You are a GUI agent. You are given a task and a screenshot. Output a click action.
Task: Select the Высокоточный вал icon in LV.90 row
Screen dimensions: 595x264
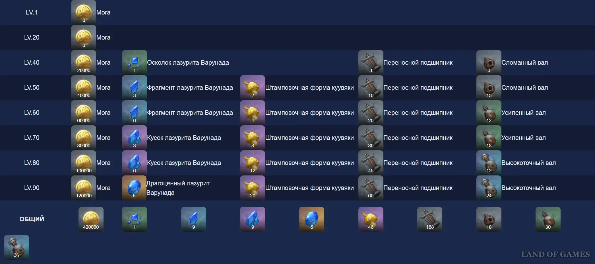489,188
